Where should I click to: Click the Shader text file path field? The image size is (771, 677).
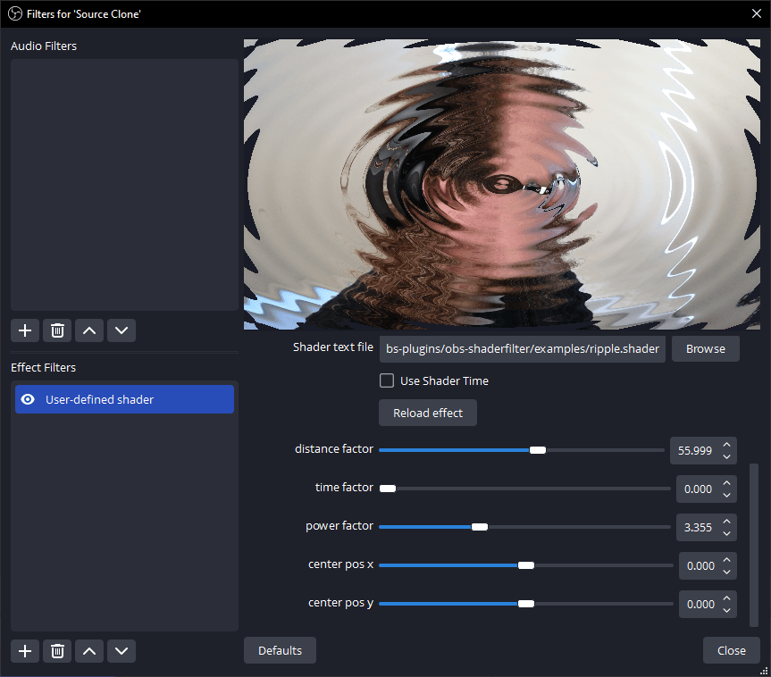523,348
